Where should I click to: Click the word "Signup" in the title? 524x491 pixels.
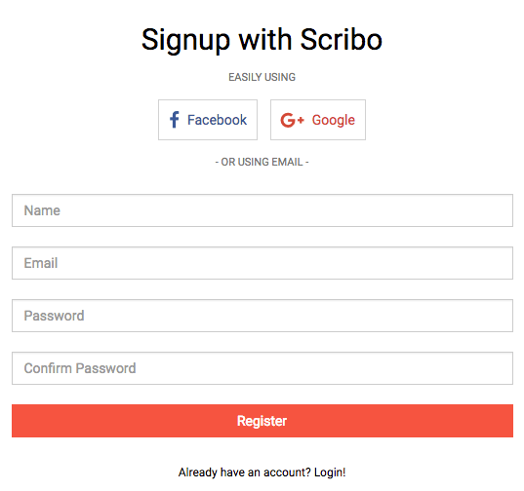coord(185,41)
